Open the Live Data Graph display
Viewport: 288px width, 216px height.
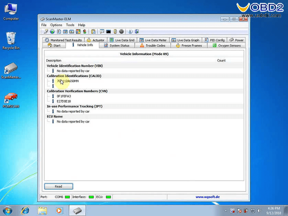pyautogui.click(x=186, y=40)
